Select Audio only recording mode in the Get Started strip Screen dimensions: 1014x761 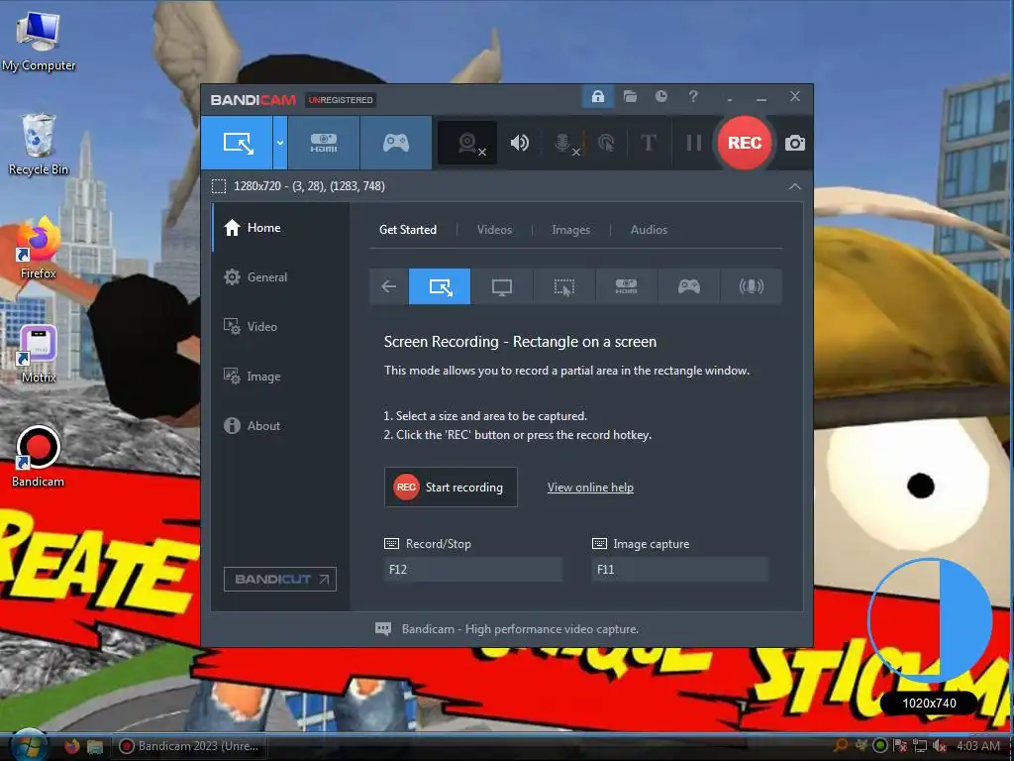[751, 286]
